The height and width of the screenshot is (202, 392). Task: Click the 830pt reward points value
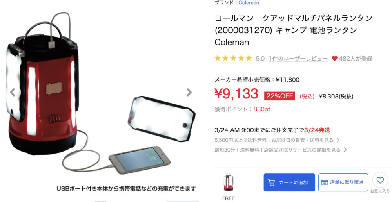pyautogui.click(x=262, y=109)
